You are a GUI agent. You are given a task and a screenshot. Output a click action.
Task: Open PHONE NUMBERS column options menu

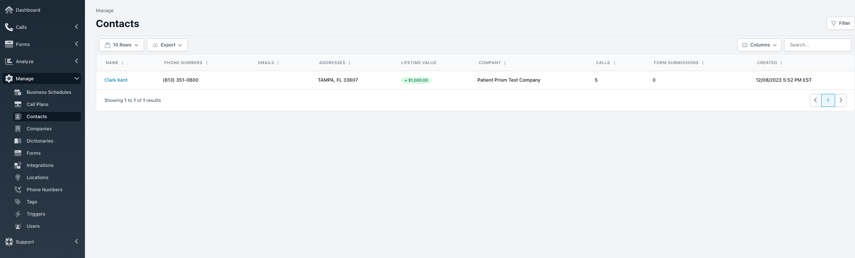[x=207, y=63]
